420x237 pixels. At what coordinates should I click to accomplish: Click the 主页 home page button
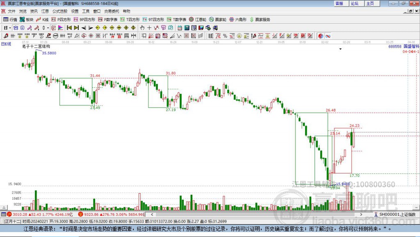coord(372,3)
